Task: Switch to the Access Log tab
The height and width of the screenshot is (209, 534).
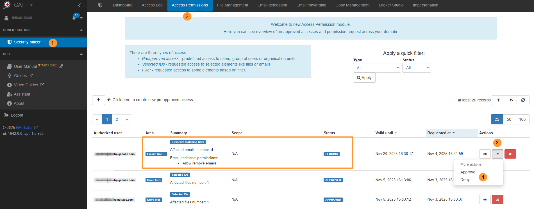Action: [x=152, y=5]
